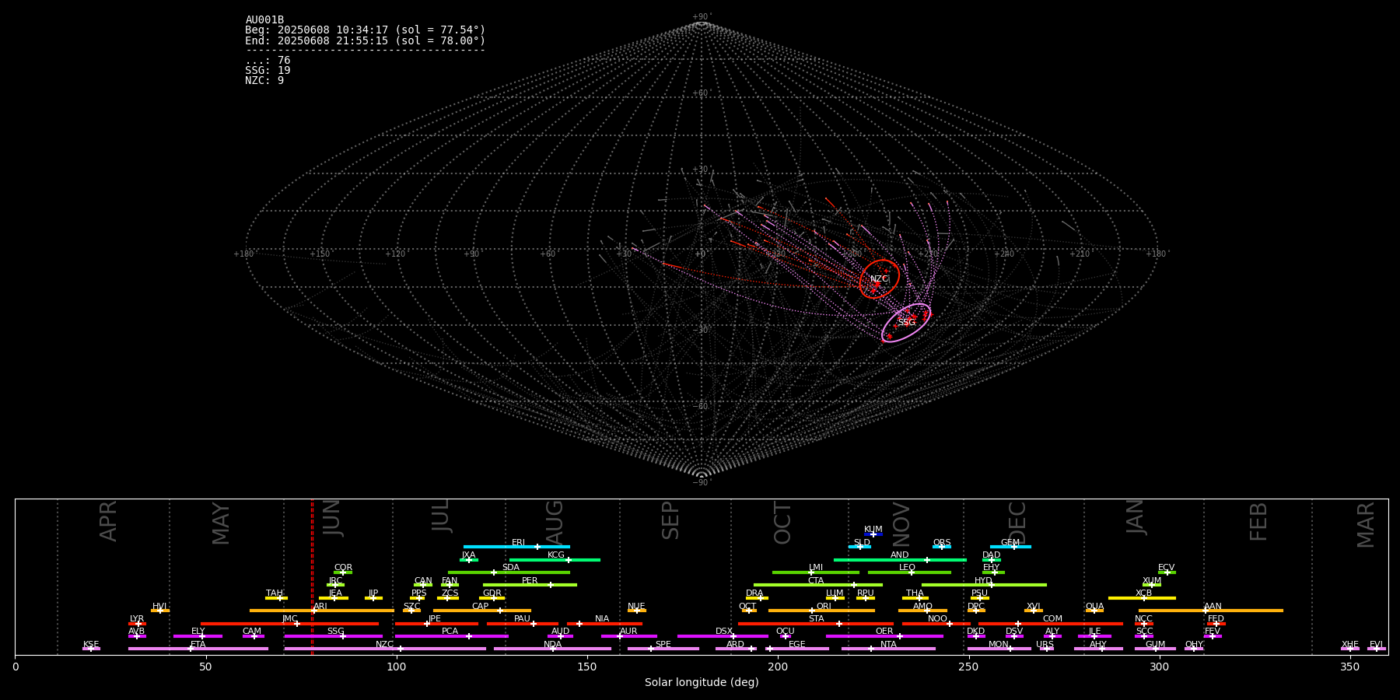Screen dimensions: 1400x700
Task: Click the COR shower label in the timeline
Action: point(343,568)
